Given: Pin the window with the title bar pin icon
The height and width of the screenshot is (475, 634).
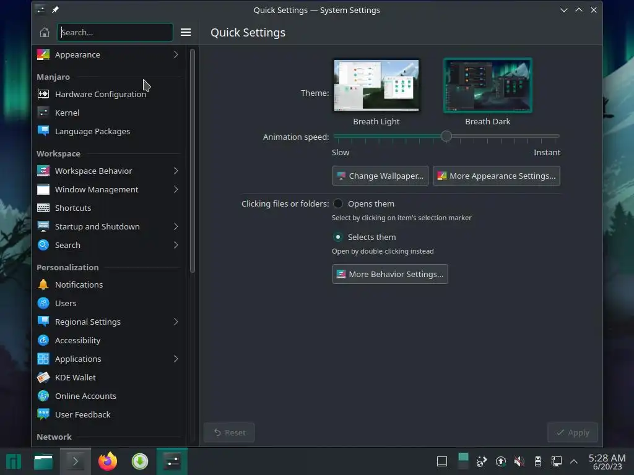Looking at the screenshot, I should point(55,10).
